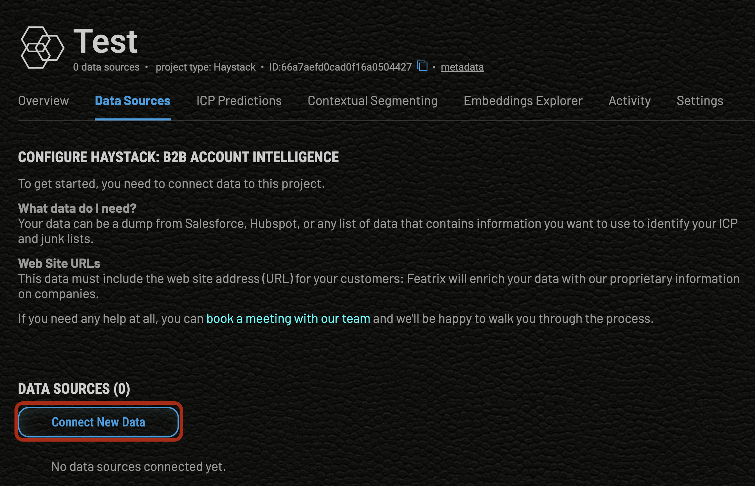Image resolution: width=755 pixels, height=486 pixels.
Task: Click the 'DATA SOURCES (0)' heading
Action: (x=74, y=389)
